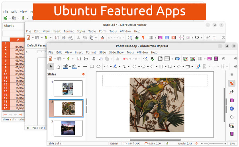Open the Slide Show menu
Viewport: 239px width, 147px height.
click(116, 52)
